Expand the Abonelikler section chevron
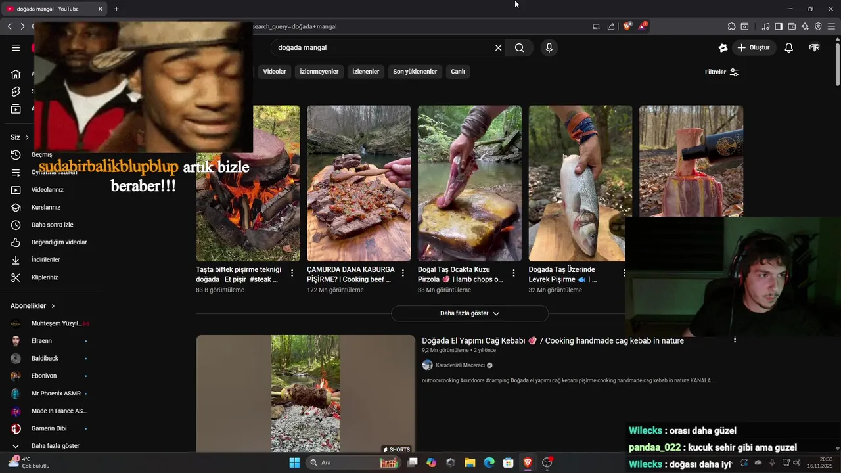The width and height of the screenshot is (841, 473). point(53,306)
